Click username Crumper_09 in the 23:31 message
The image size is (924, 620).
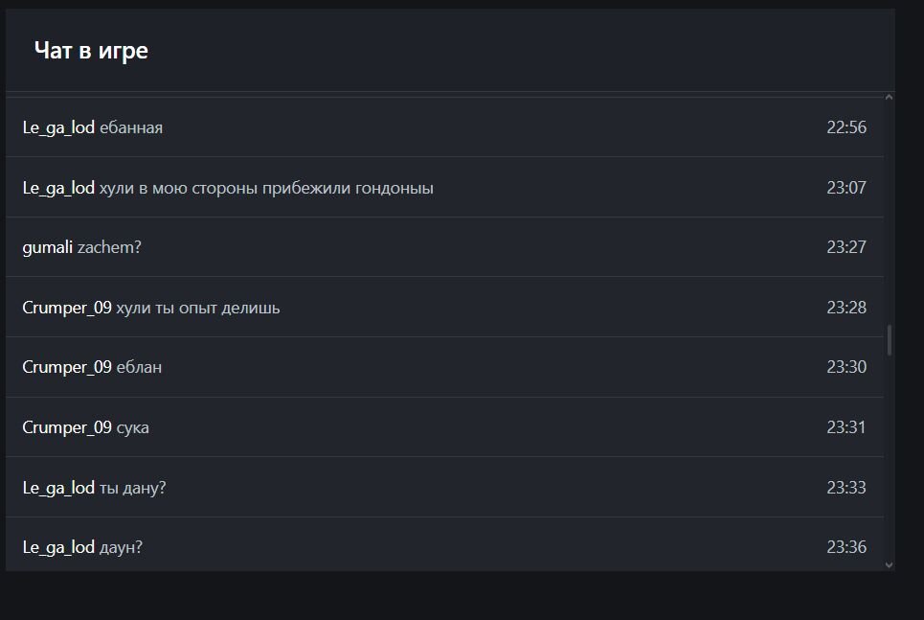67,427
